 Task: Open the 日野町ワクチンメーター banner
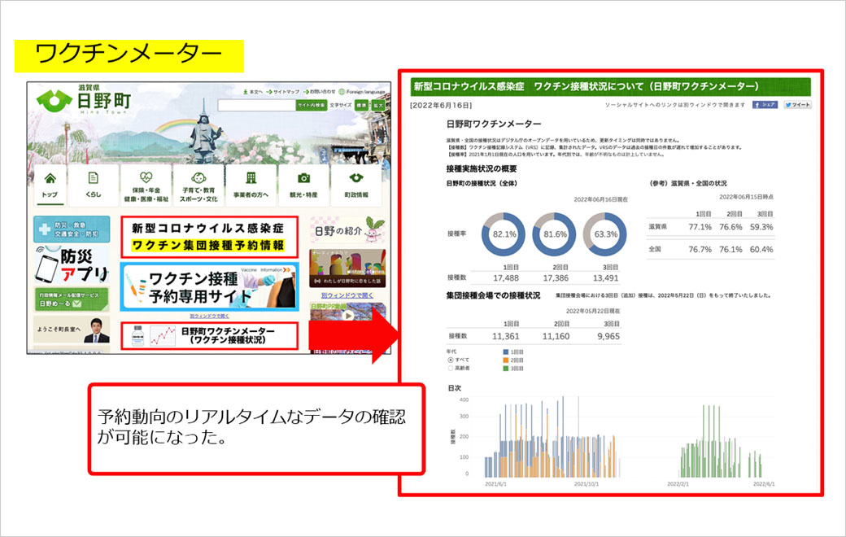(209, 336)
